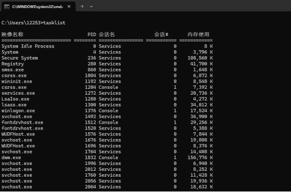The width and height of the screenshot is (291, 192).
Task: Click PID 1696 of WUDFHost.exe
Action: (x=90, y=146)
